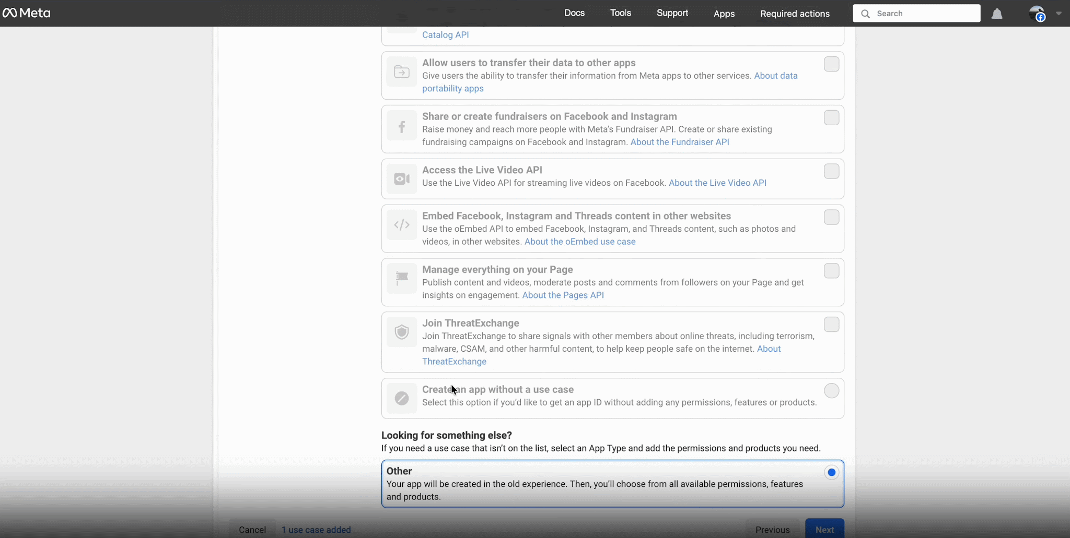Click the Other option title

tap(399, 471)
